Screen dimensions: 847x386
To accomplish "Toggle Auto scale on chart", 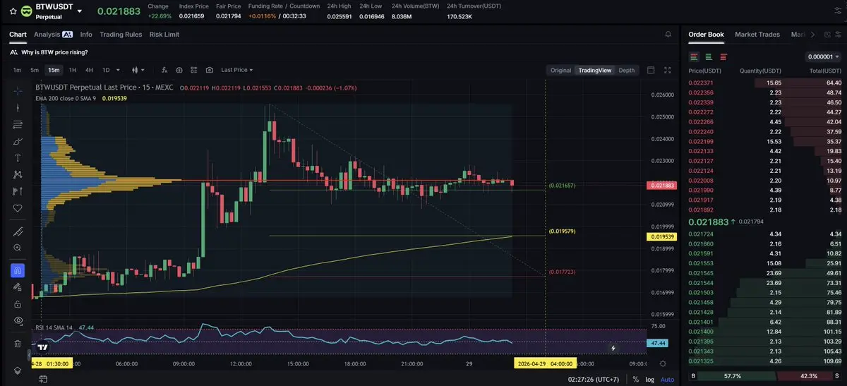I will click(667, 380).
